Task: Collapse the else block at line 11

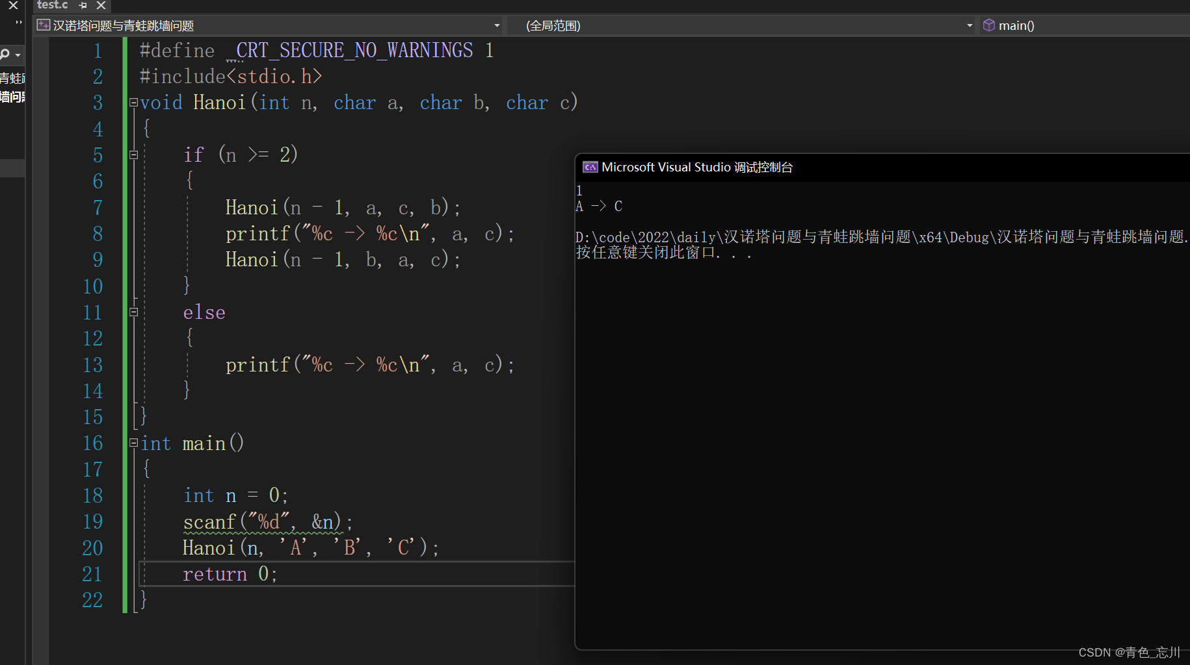Action: (x=133, y=312)
